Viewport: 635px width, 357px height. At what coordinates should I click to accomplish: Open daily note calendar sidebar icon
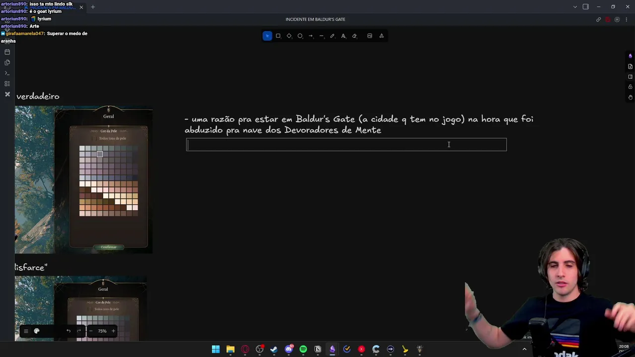7,52
